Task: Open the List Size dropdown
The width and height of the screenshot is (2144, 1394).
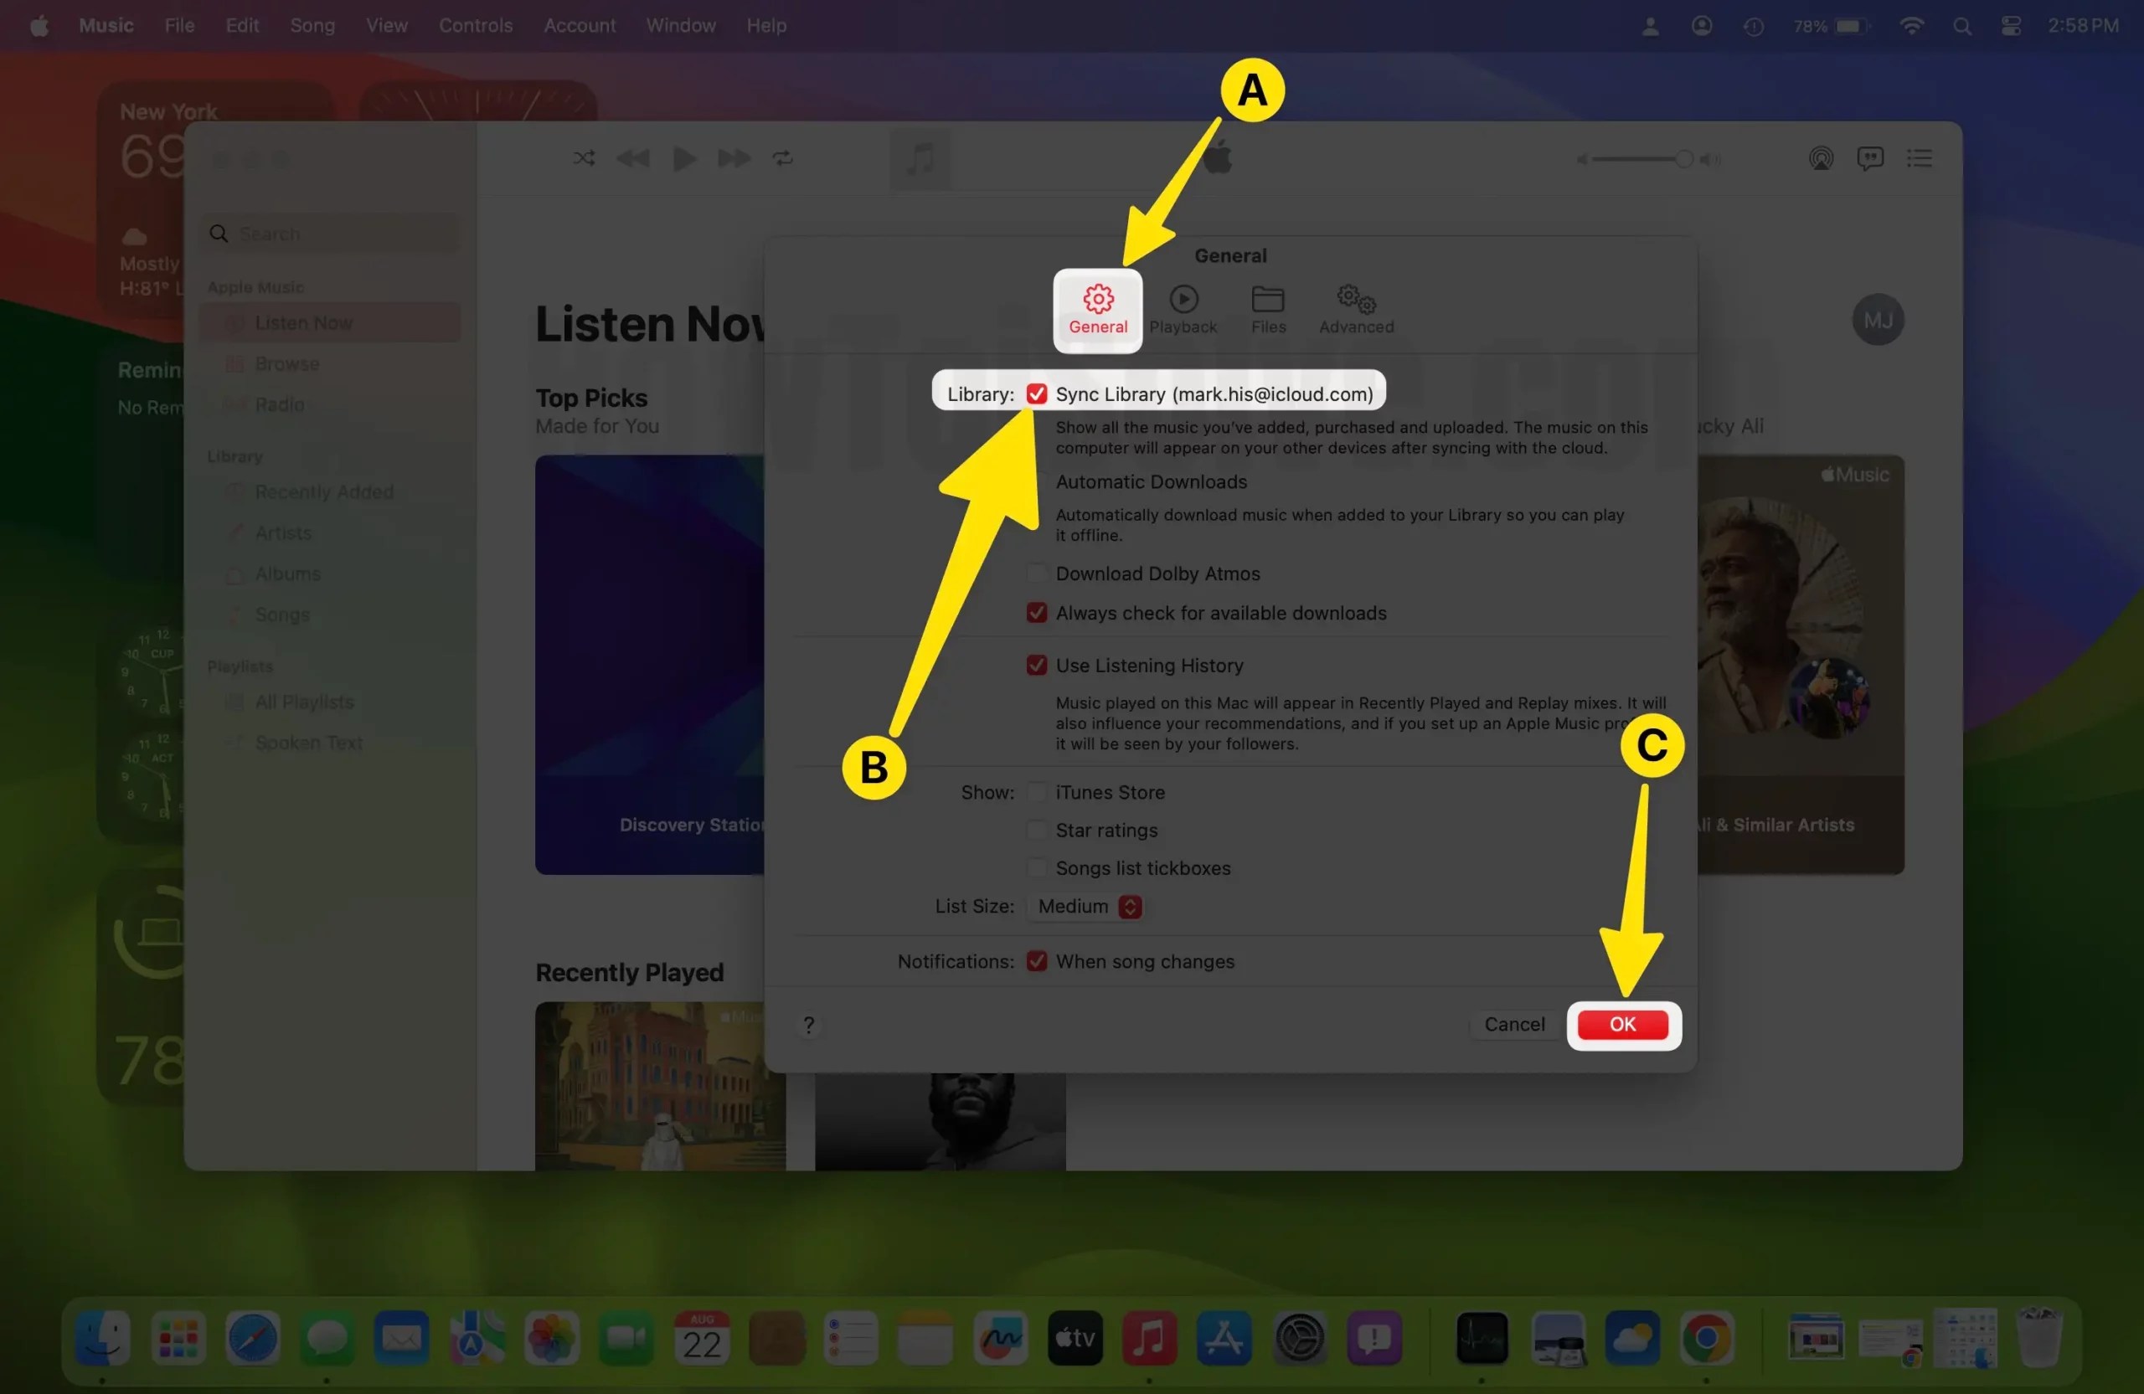Action: [1085, 907]
